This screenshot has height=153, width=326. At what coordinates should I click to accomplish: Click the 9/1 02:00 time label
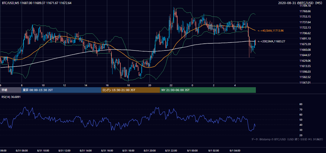[214, 151]
